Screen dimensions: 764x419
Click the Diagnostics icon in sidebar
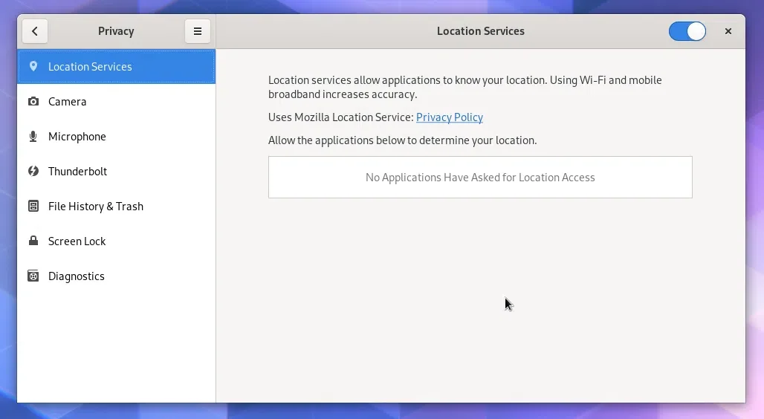pyautogui.click(x=33, y=276)
